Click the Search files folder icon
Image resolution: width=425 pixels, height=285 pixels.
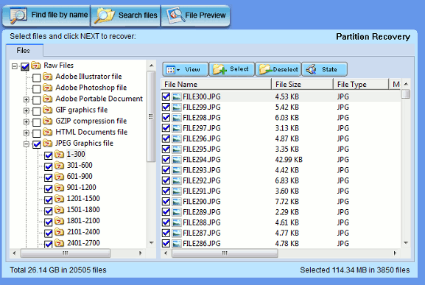[x=105, y=15]
